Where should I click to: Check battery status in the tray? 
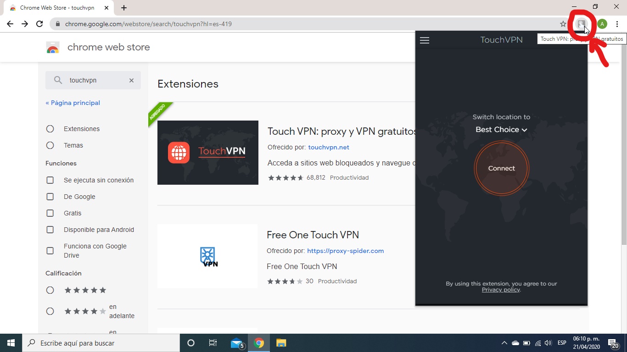526,343
